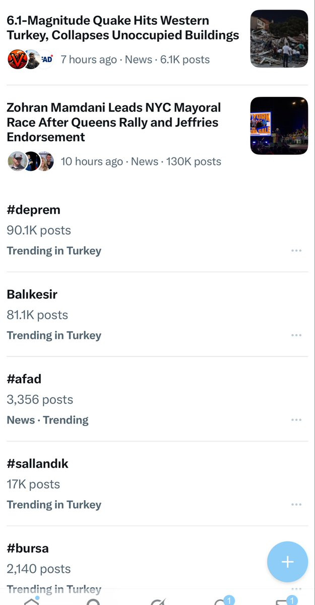The height and width of the screenshot is (605, 315).
Task: Open more options for #deprem trend
Action: 296,251
